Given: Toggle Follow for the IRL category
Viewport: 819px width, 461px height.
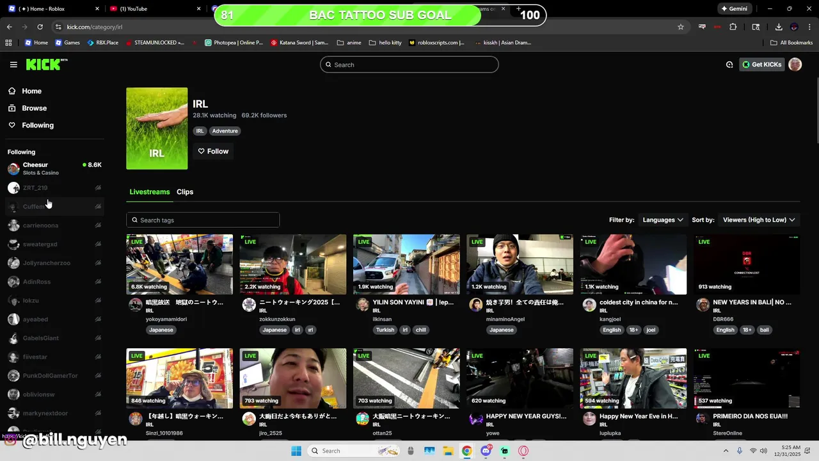Looking at the screenshot, I should click(213, 151).
